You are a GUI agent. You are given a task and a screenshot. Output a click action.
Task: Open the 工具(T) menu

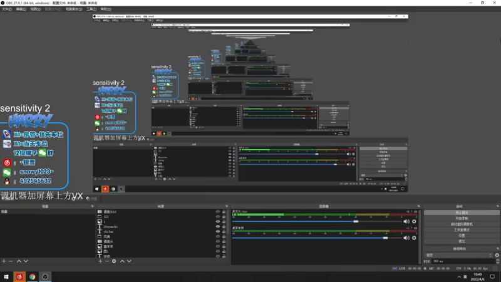click(x=91, y=9)
